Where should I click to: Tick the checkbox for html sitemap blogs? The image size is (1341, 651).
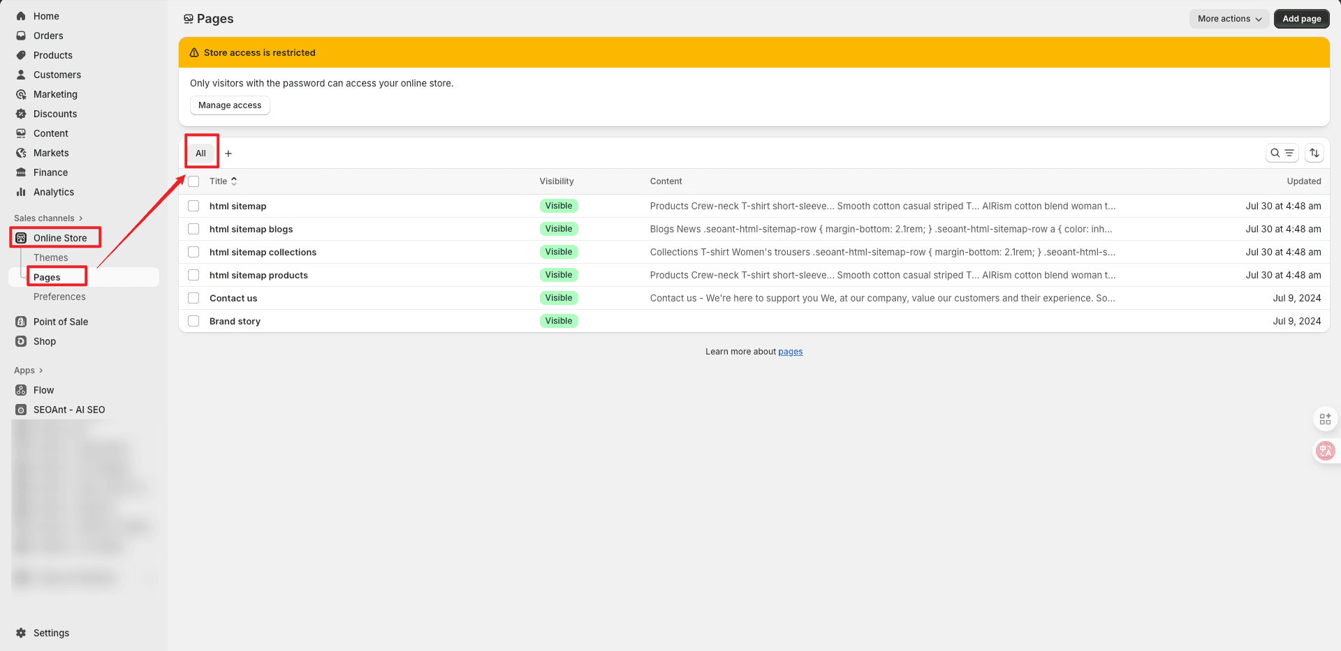click(194, 229)
